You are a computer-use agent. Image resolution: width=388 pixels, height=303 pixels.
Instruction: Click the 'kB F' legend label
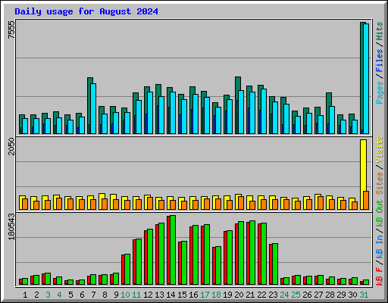[380, 276]
